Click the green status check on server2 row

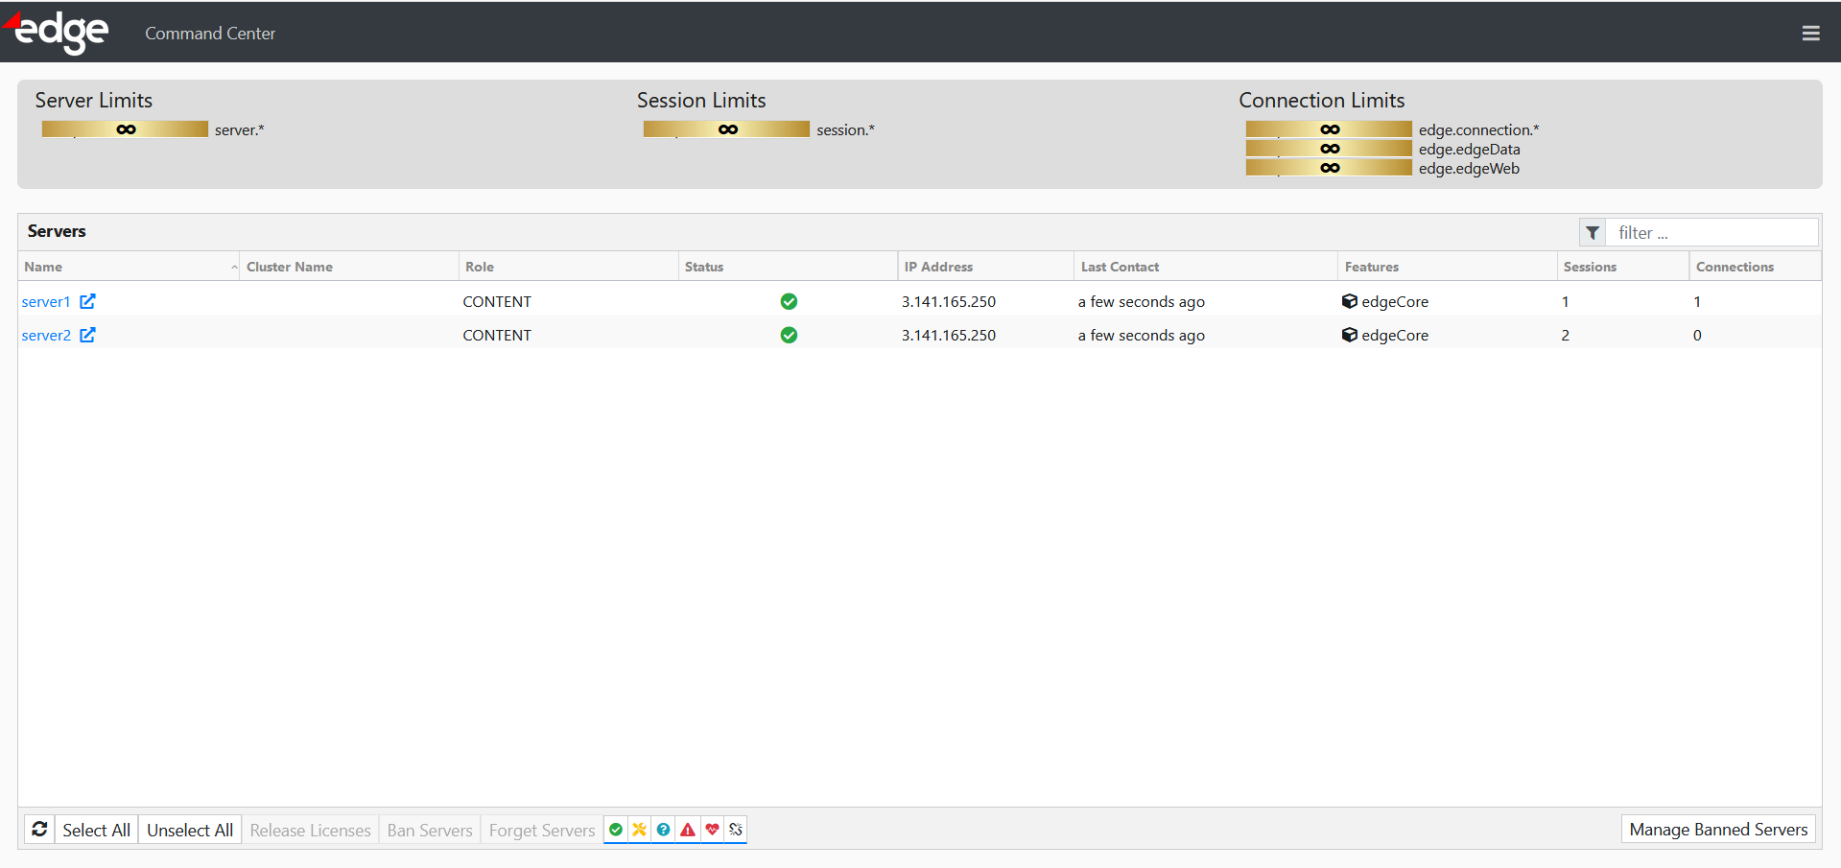point(789,335)
